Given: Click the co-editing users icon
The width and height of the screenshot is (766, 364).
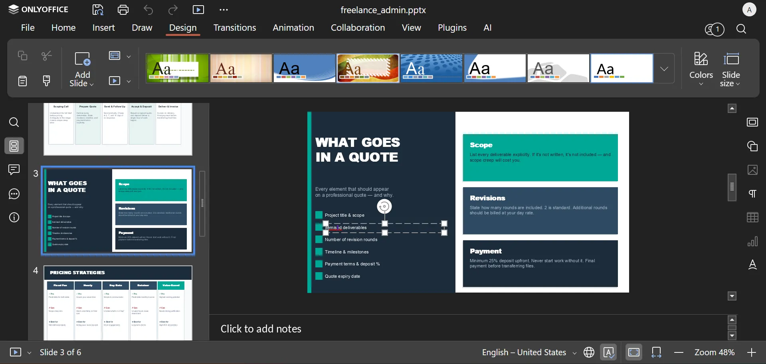Looking at the screenshot, I should coord(714,30).
